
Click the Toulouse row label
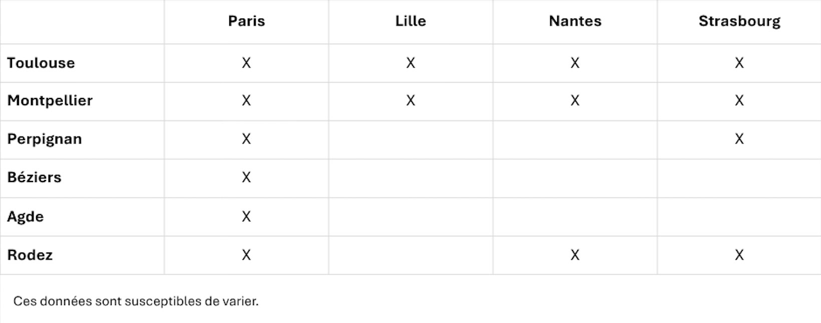point(41,63)
